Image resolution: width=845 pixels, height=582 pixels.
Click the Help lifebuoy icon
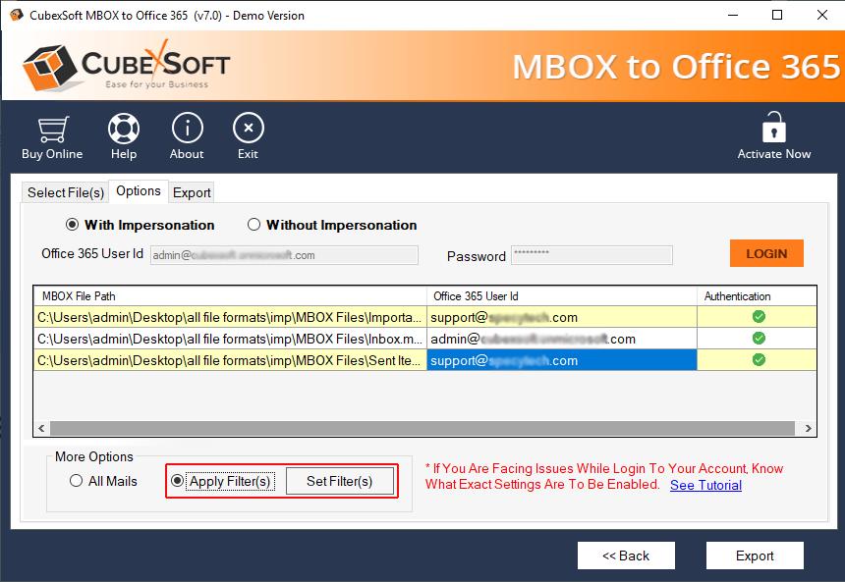coord(124,130)
